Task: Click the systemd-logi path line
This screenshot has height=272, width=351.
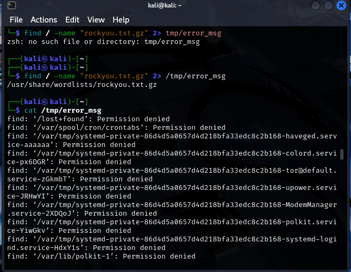Action: [x=172, y=239]
